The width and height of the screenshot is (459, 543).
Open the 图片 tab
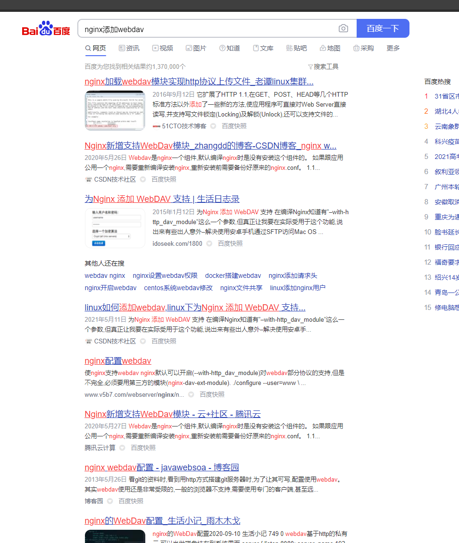click(196, 48)
